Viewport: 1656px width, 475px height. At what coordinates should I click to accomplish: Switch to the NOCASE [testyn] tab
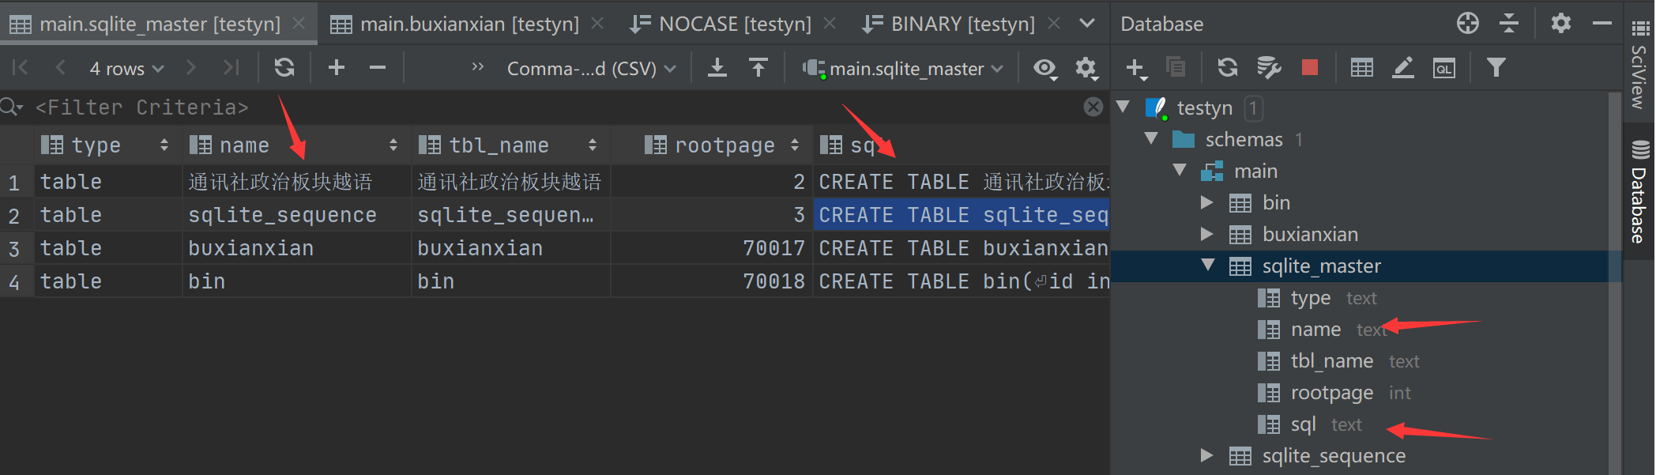pyautogui.click(x=734, y=25)
